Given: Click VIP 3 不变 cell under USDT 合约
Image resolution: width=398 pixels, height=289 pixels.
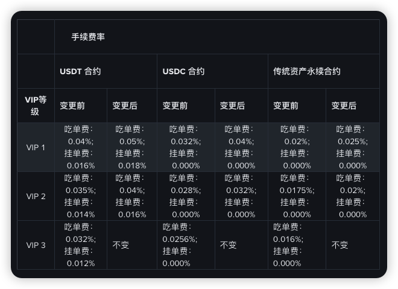Looking at the screenshot, I should [121, 245].
